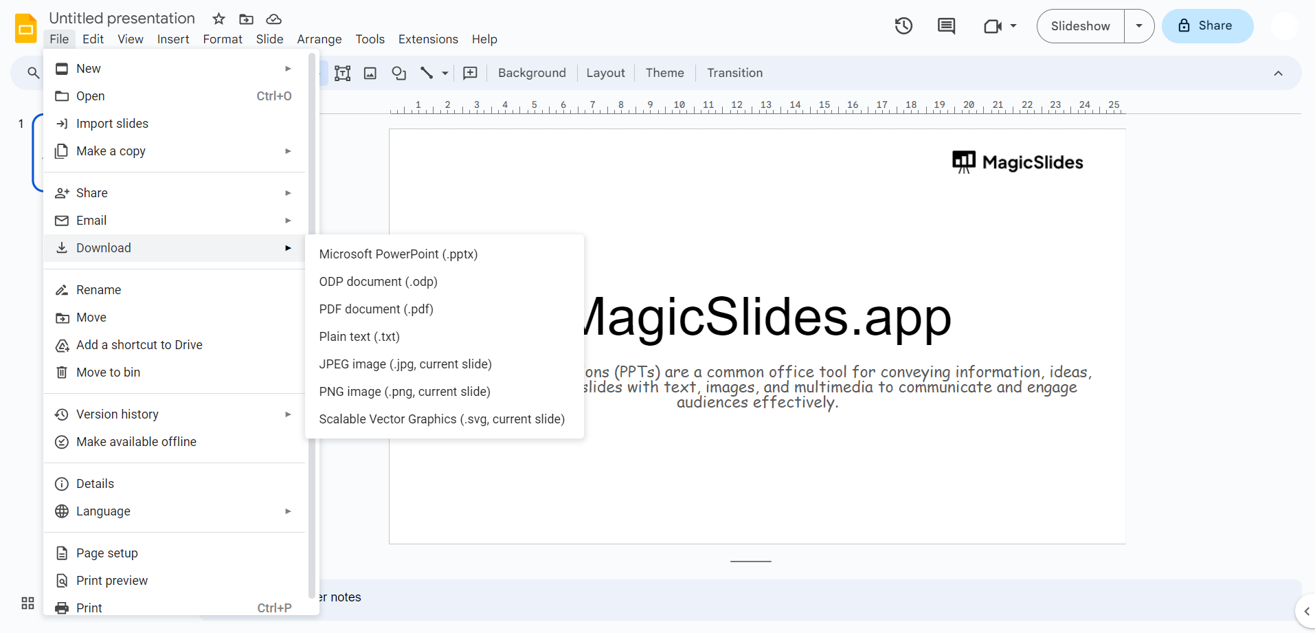Viewport: 1315px width, 633px height.
Task: Open Details from the File menu
Action: pos(175,484)
